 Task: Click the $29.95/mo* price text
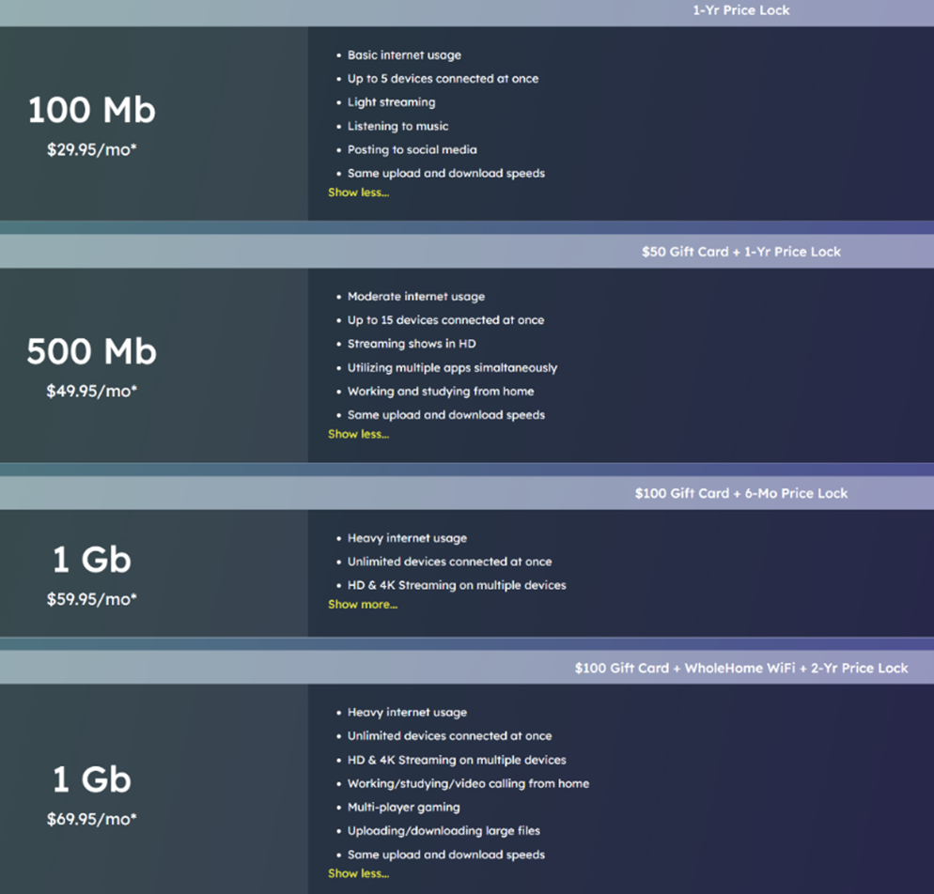(x=92, y=149)
